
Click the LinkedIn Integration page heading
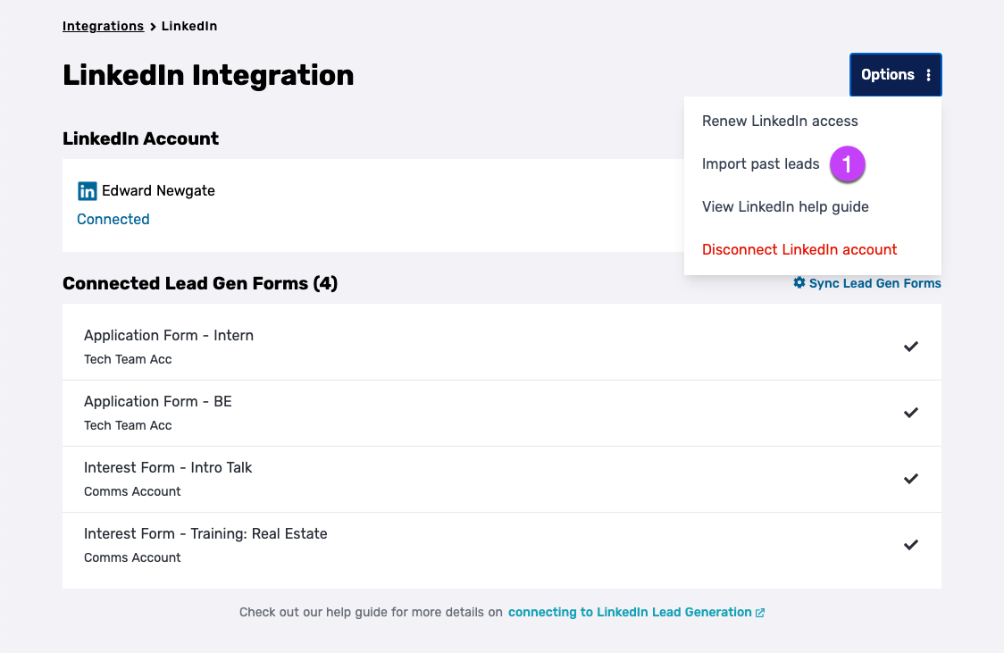[x=208, y=75]
